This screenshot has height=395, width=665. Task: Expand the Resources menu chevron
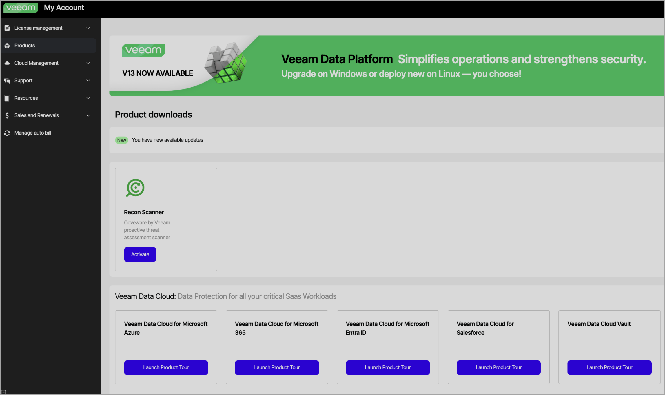click(x=88, y=98)
